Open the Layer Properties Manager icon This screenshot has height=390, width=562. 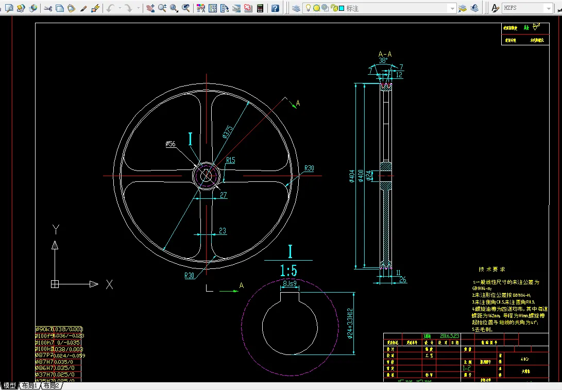click(x=296, y=8)
